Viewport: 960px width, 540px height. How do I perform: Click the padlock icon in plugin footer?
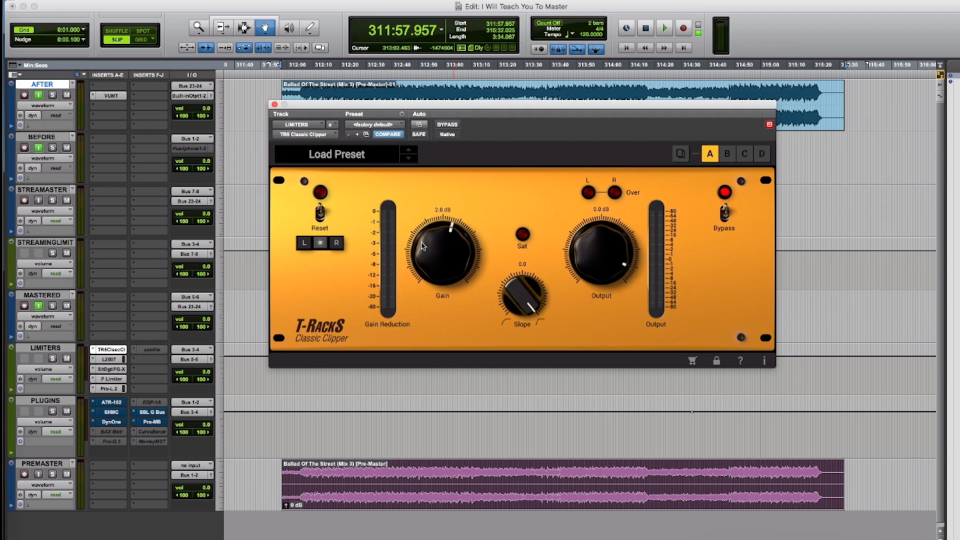[716, 360]
